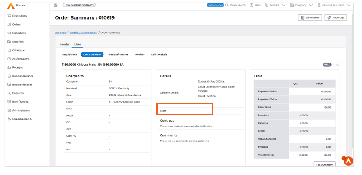
Task: Click the 001LT - Electricity nominal value
Action: [119, 88]
